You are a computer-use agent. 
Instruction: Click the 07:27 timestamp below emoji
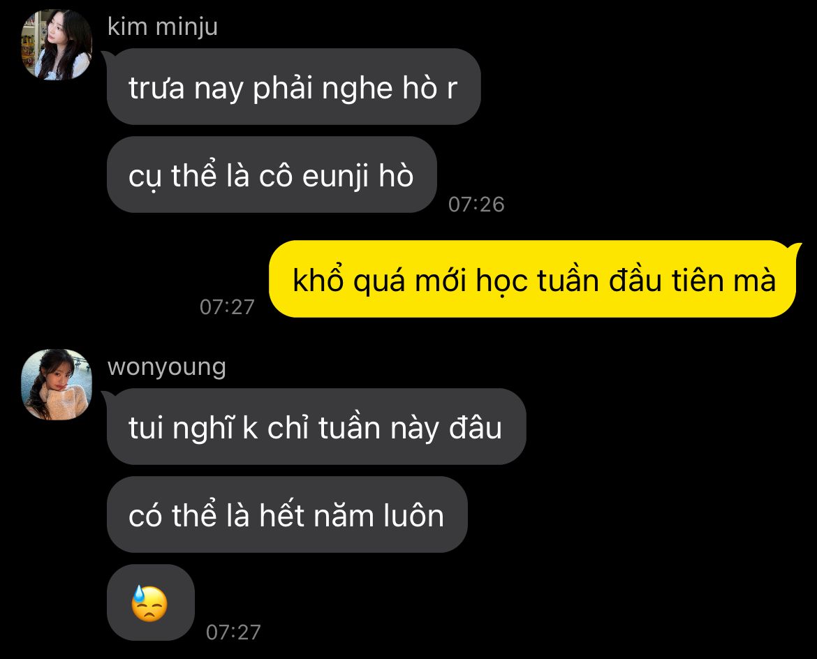tap(233, 632)
